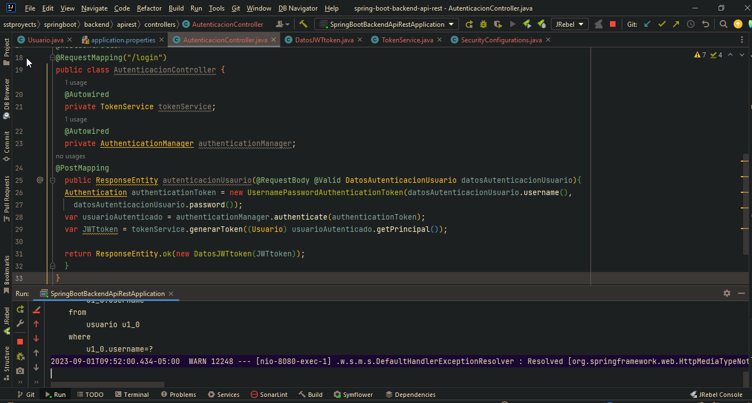This screenshot has height=403, width=752.
Task: Open editor tabs overflow menu
Action: pos(741,40)
